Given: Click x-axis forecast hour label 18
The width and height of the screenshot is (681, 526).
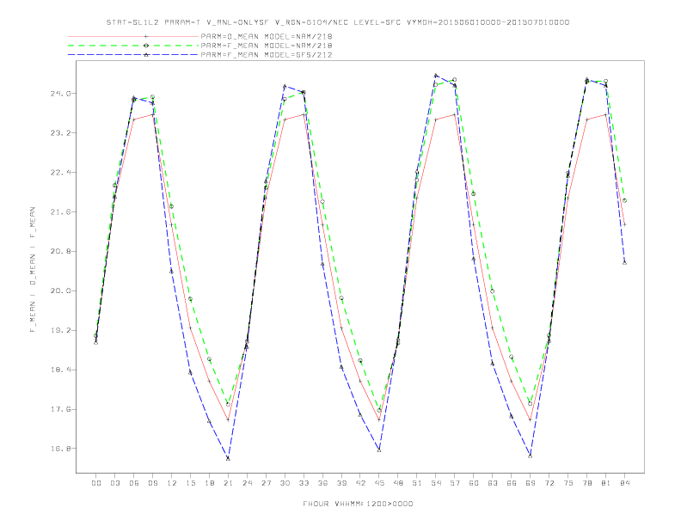Looking at the screenshot, I should tap(209, 483).
